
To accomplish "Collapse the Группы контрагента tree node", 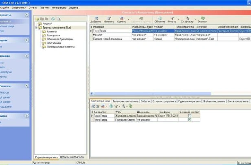I will click(37, 28).
